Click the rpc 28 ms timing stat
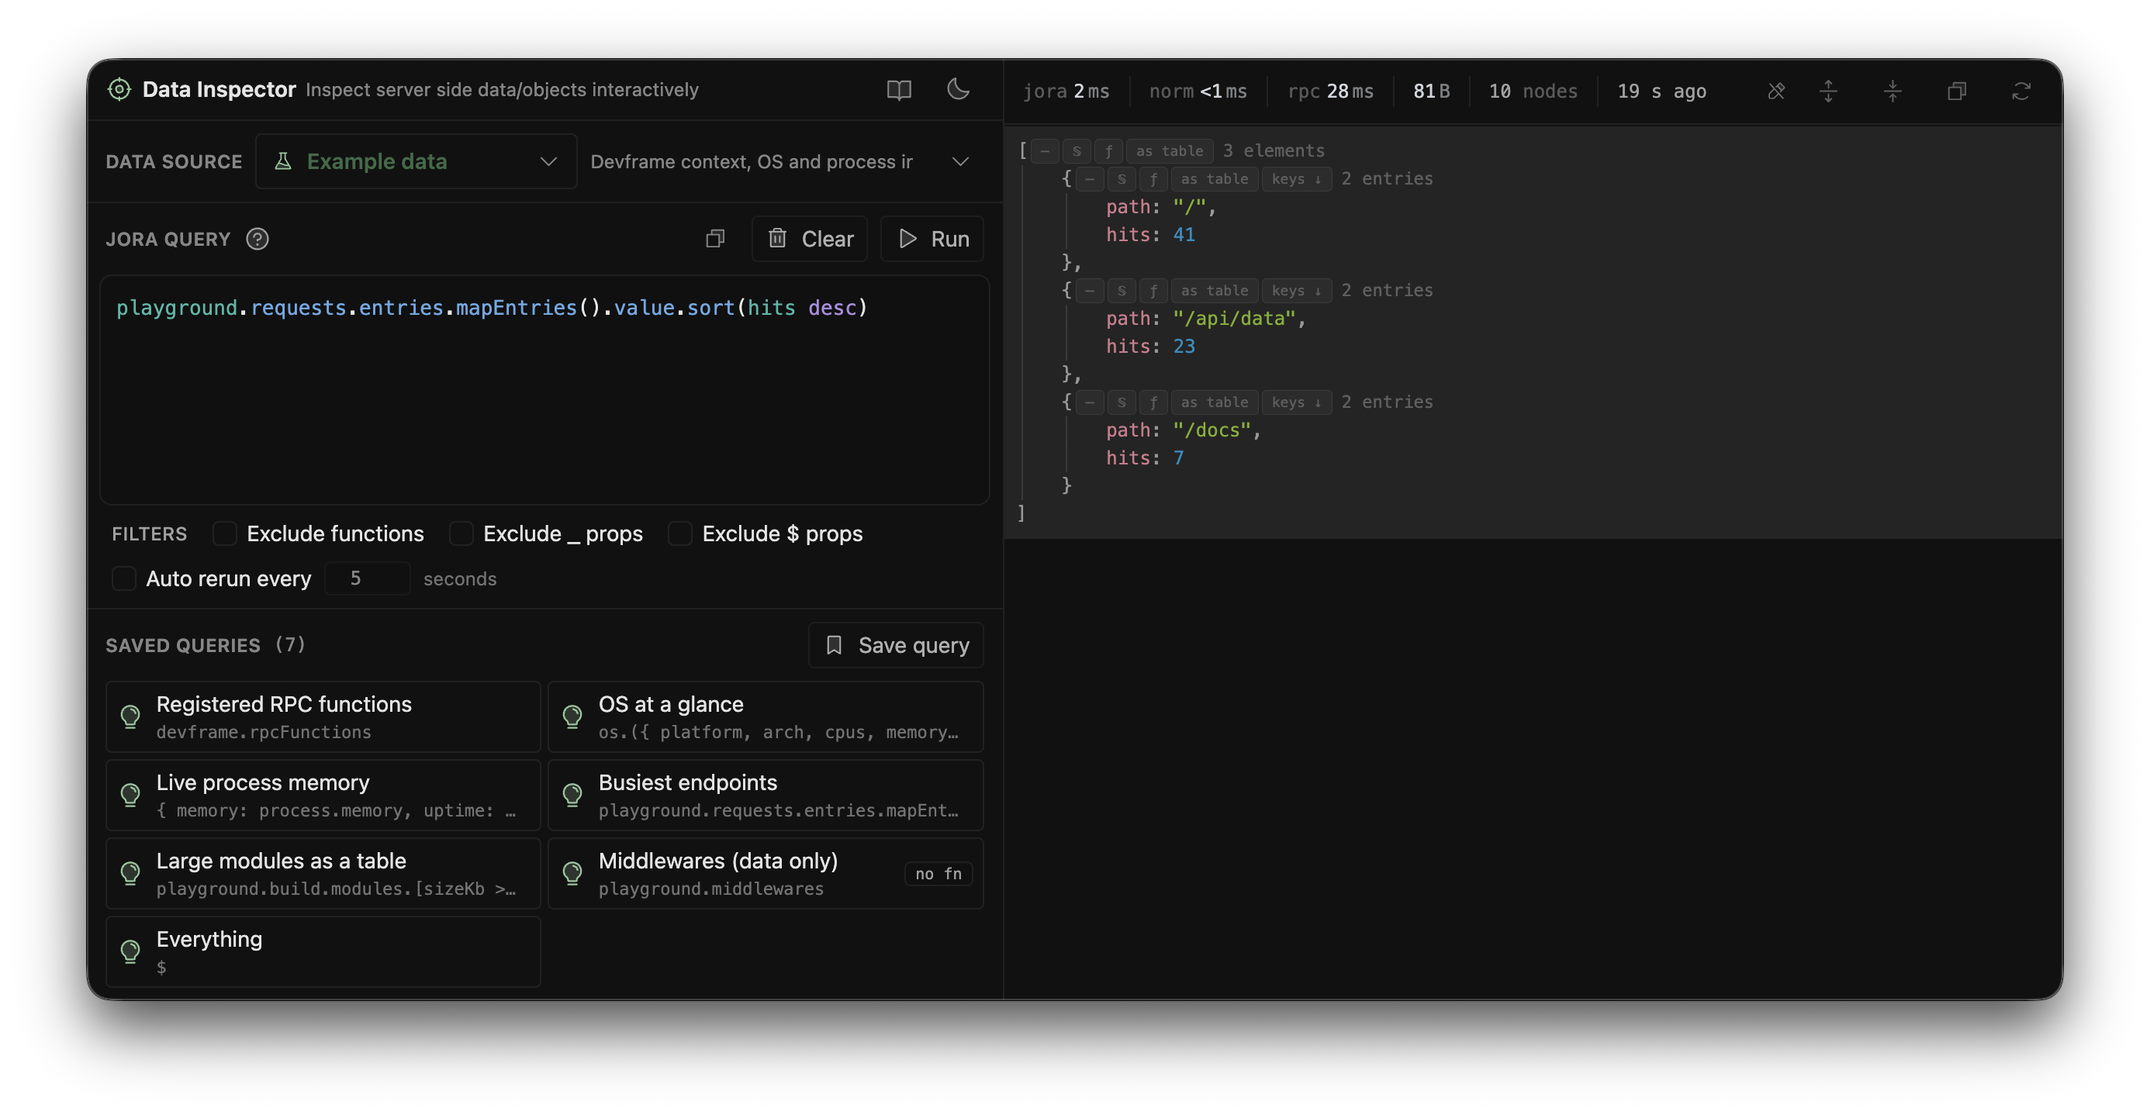2150x1115 pixels. tap(1330, 91)
